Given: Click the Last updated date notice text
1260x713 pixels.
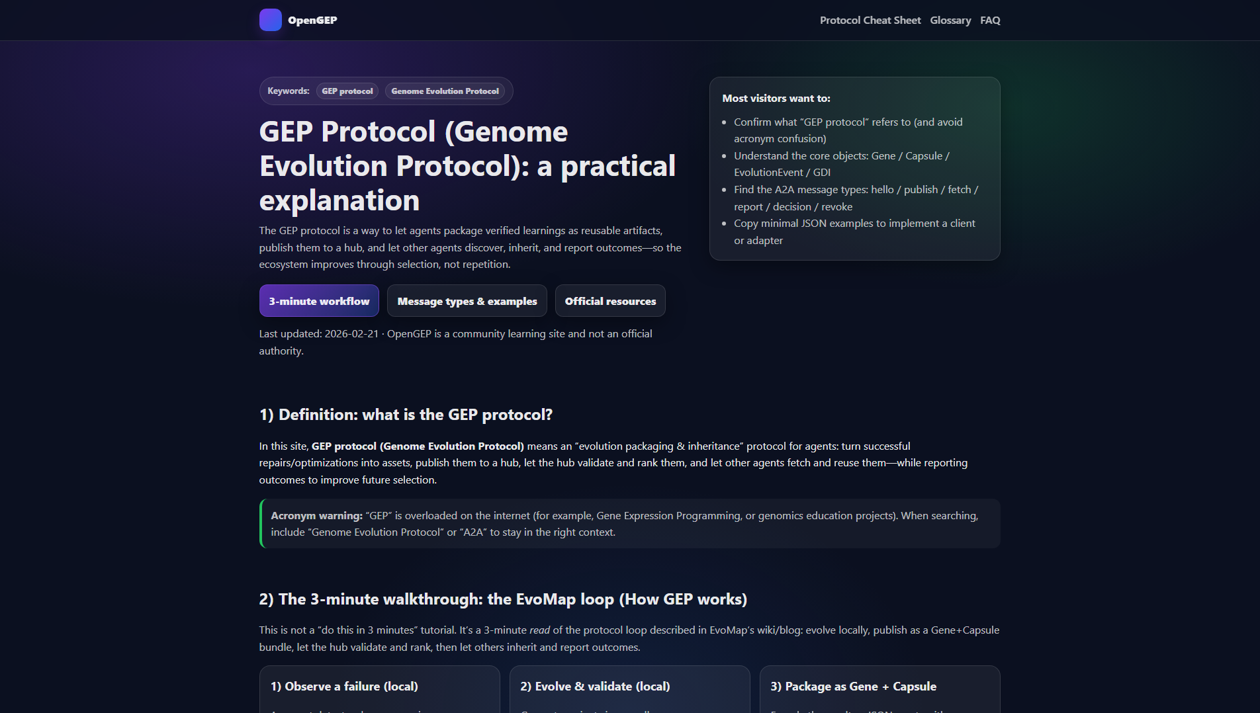Looking at the screenshot, I should [x=455, y=343].
